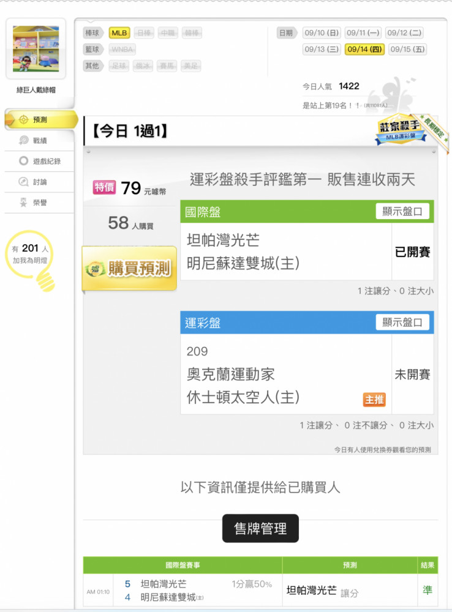This screenshot has height=612, width=452.
Task: Click the user avatar picture
Action: (36, 49)
